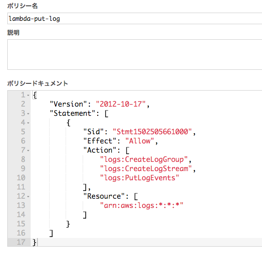Click the "Action" key in editor
The image size is (262, 253).
[100, 150]
